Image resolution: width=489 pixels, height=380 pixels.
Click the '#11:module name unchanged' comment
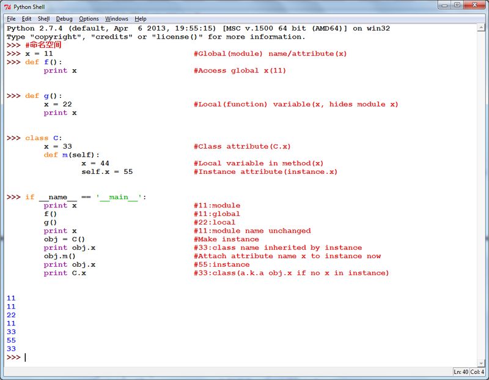click(x=252, y=231)
